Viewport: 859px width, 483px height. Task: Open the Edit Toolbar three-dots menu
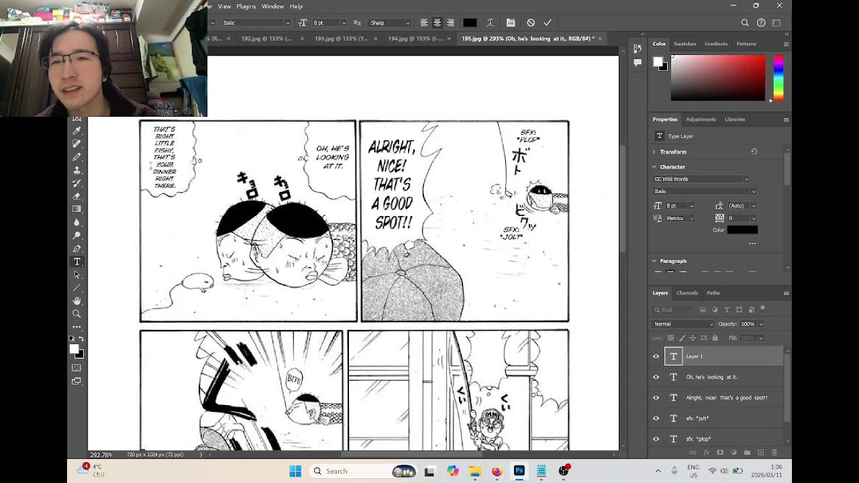[x=77, y=327]
